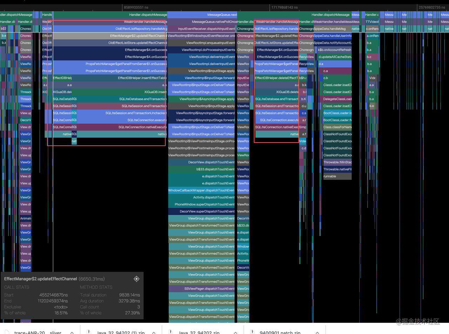Screen dimensions: 449x334
Task: Click the 9400901.patch.zip file icon
Action: (x=252, y=332)
